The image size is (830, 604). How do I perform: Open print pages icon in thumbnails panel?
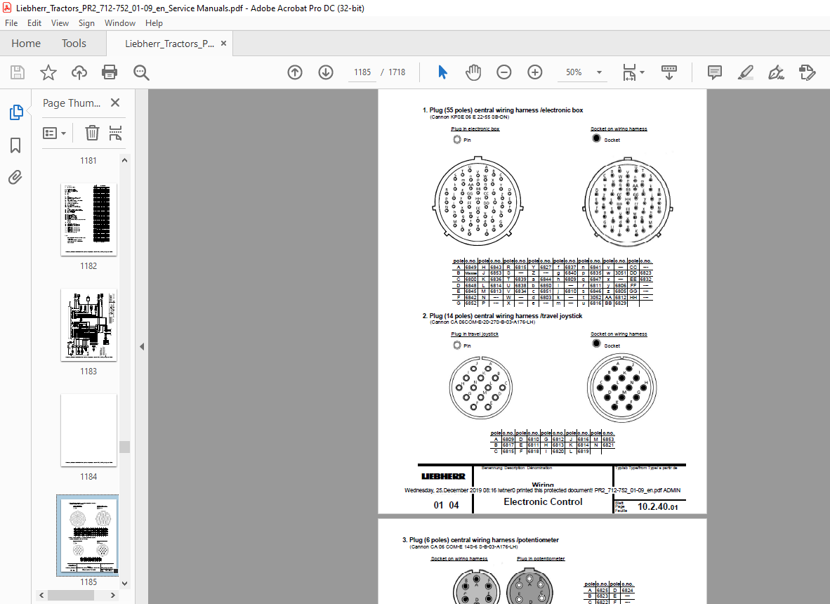(x=115, y=133)
